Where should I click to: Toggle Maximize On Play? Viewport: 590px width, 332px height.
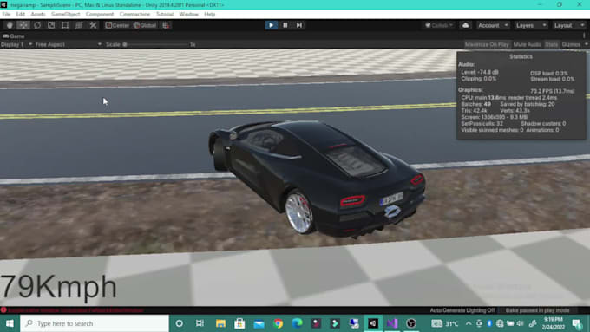point(487,44)
